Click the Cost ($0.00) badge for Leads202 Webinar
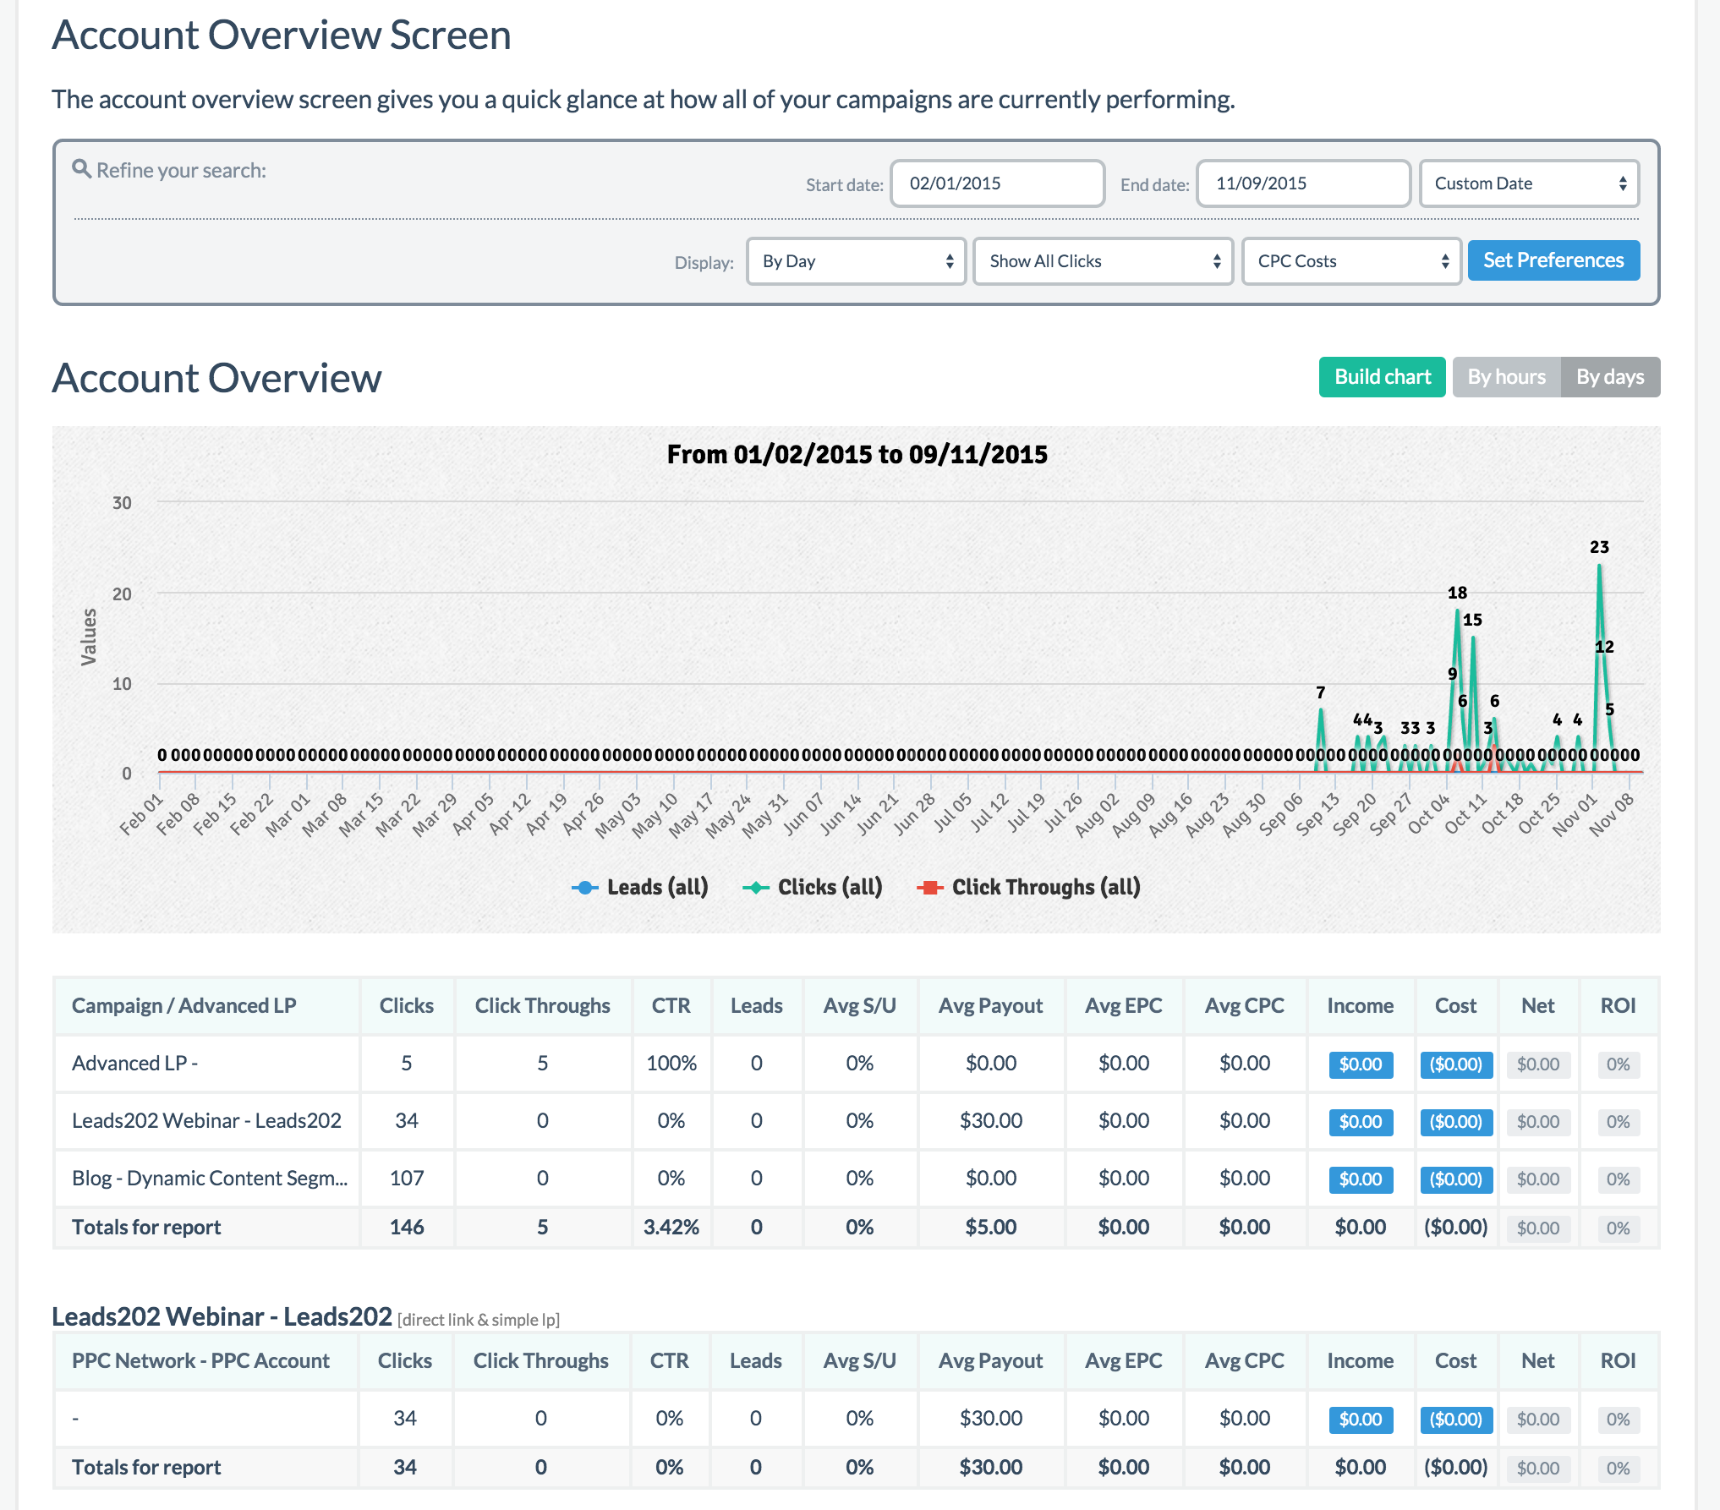This screenshot has height=1510, width=1720. [1455, 1123]
